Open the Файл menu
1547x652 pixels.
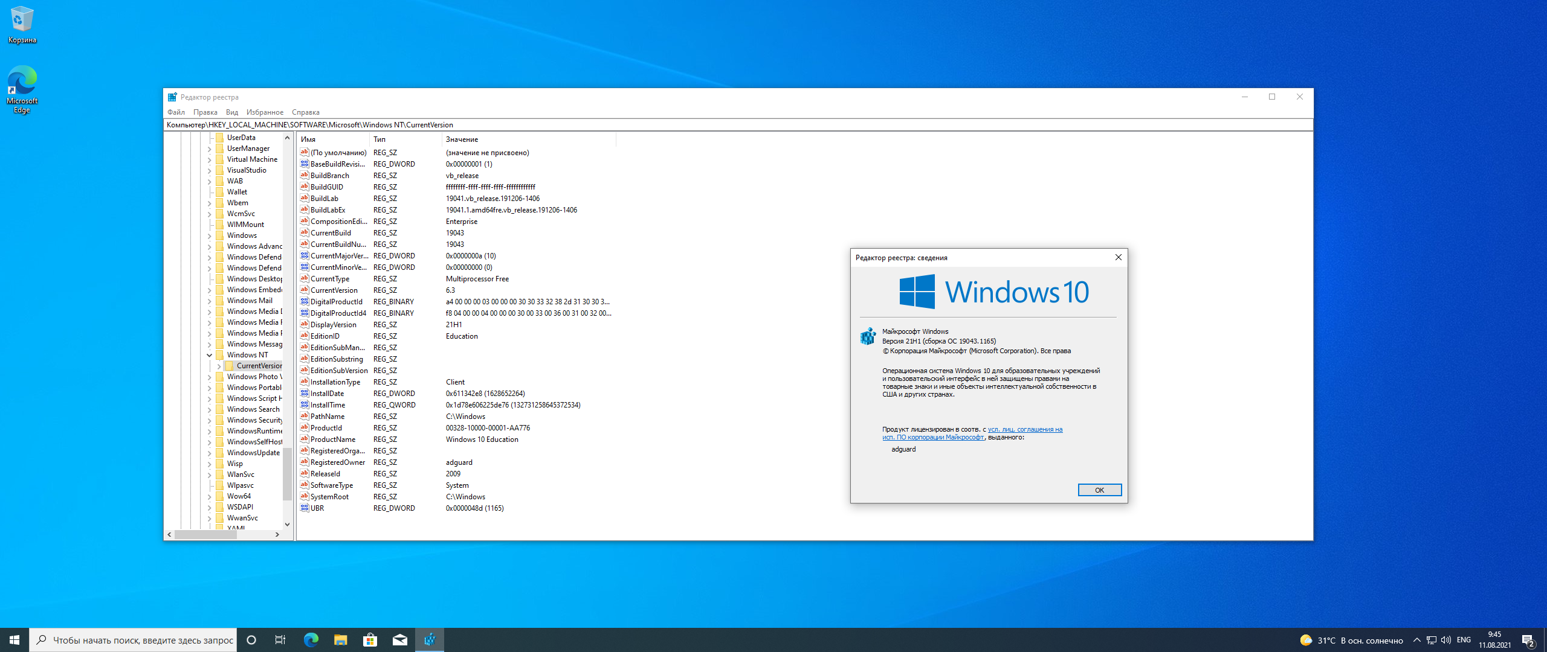pos(176,112)
